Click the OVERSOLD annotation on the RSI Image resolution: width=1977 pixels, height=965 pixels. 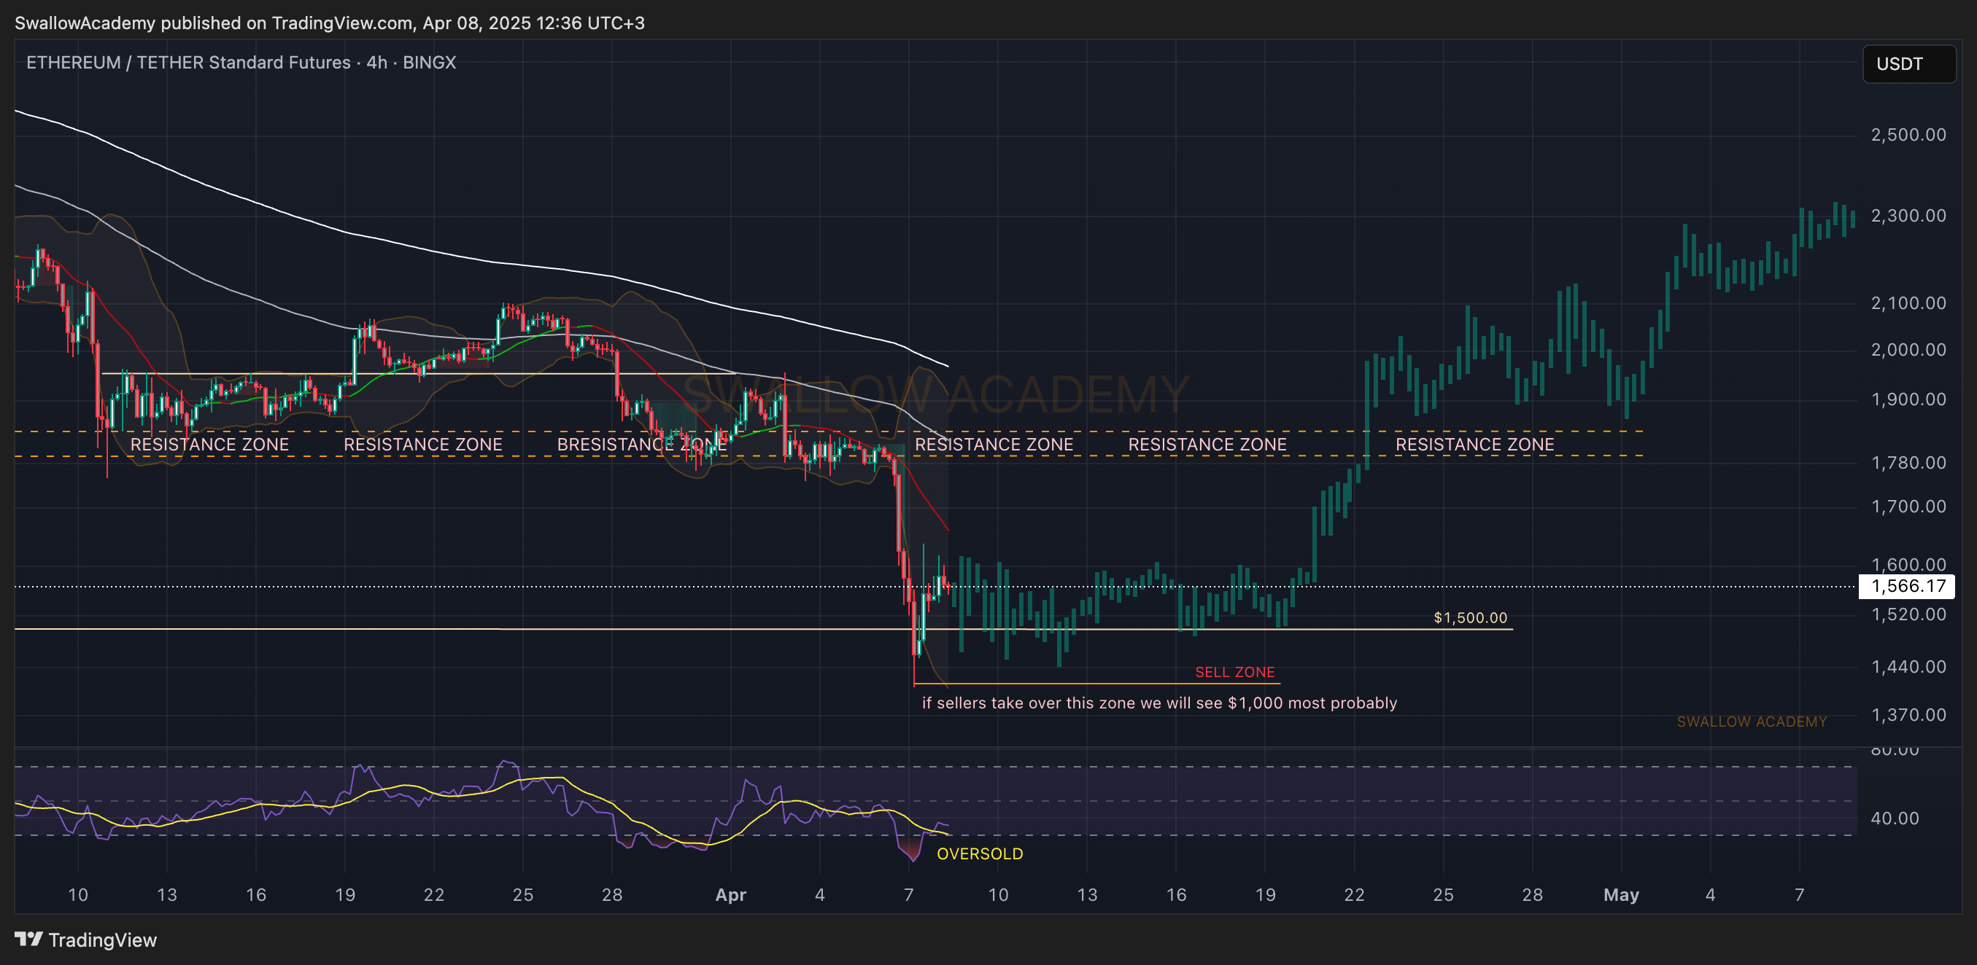click(979, 853)
